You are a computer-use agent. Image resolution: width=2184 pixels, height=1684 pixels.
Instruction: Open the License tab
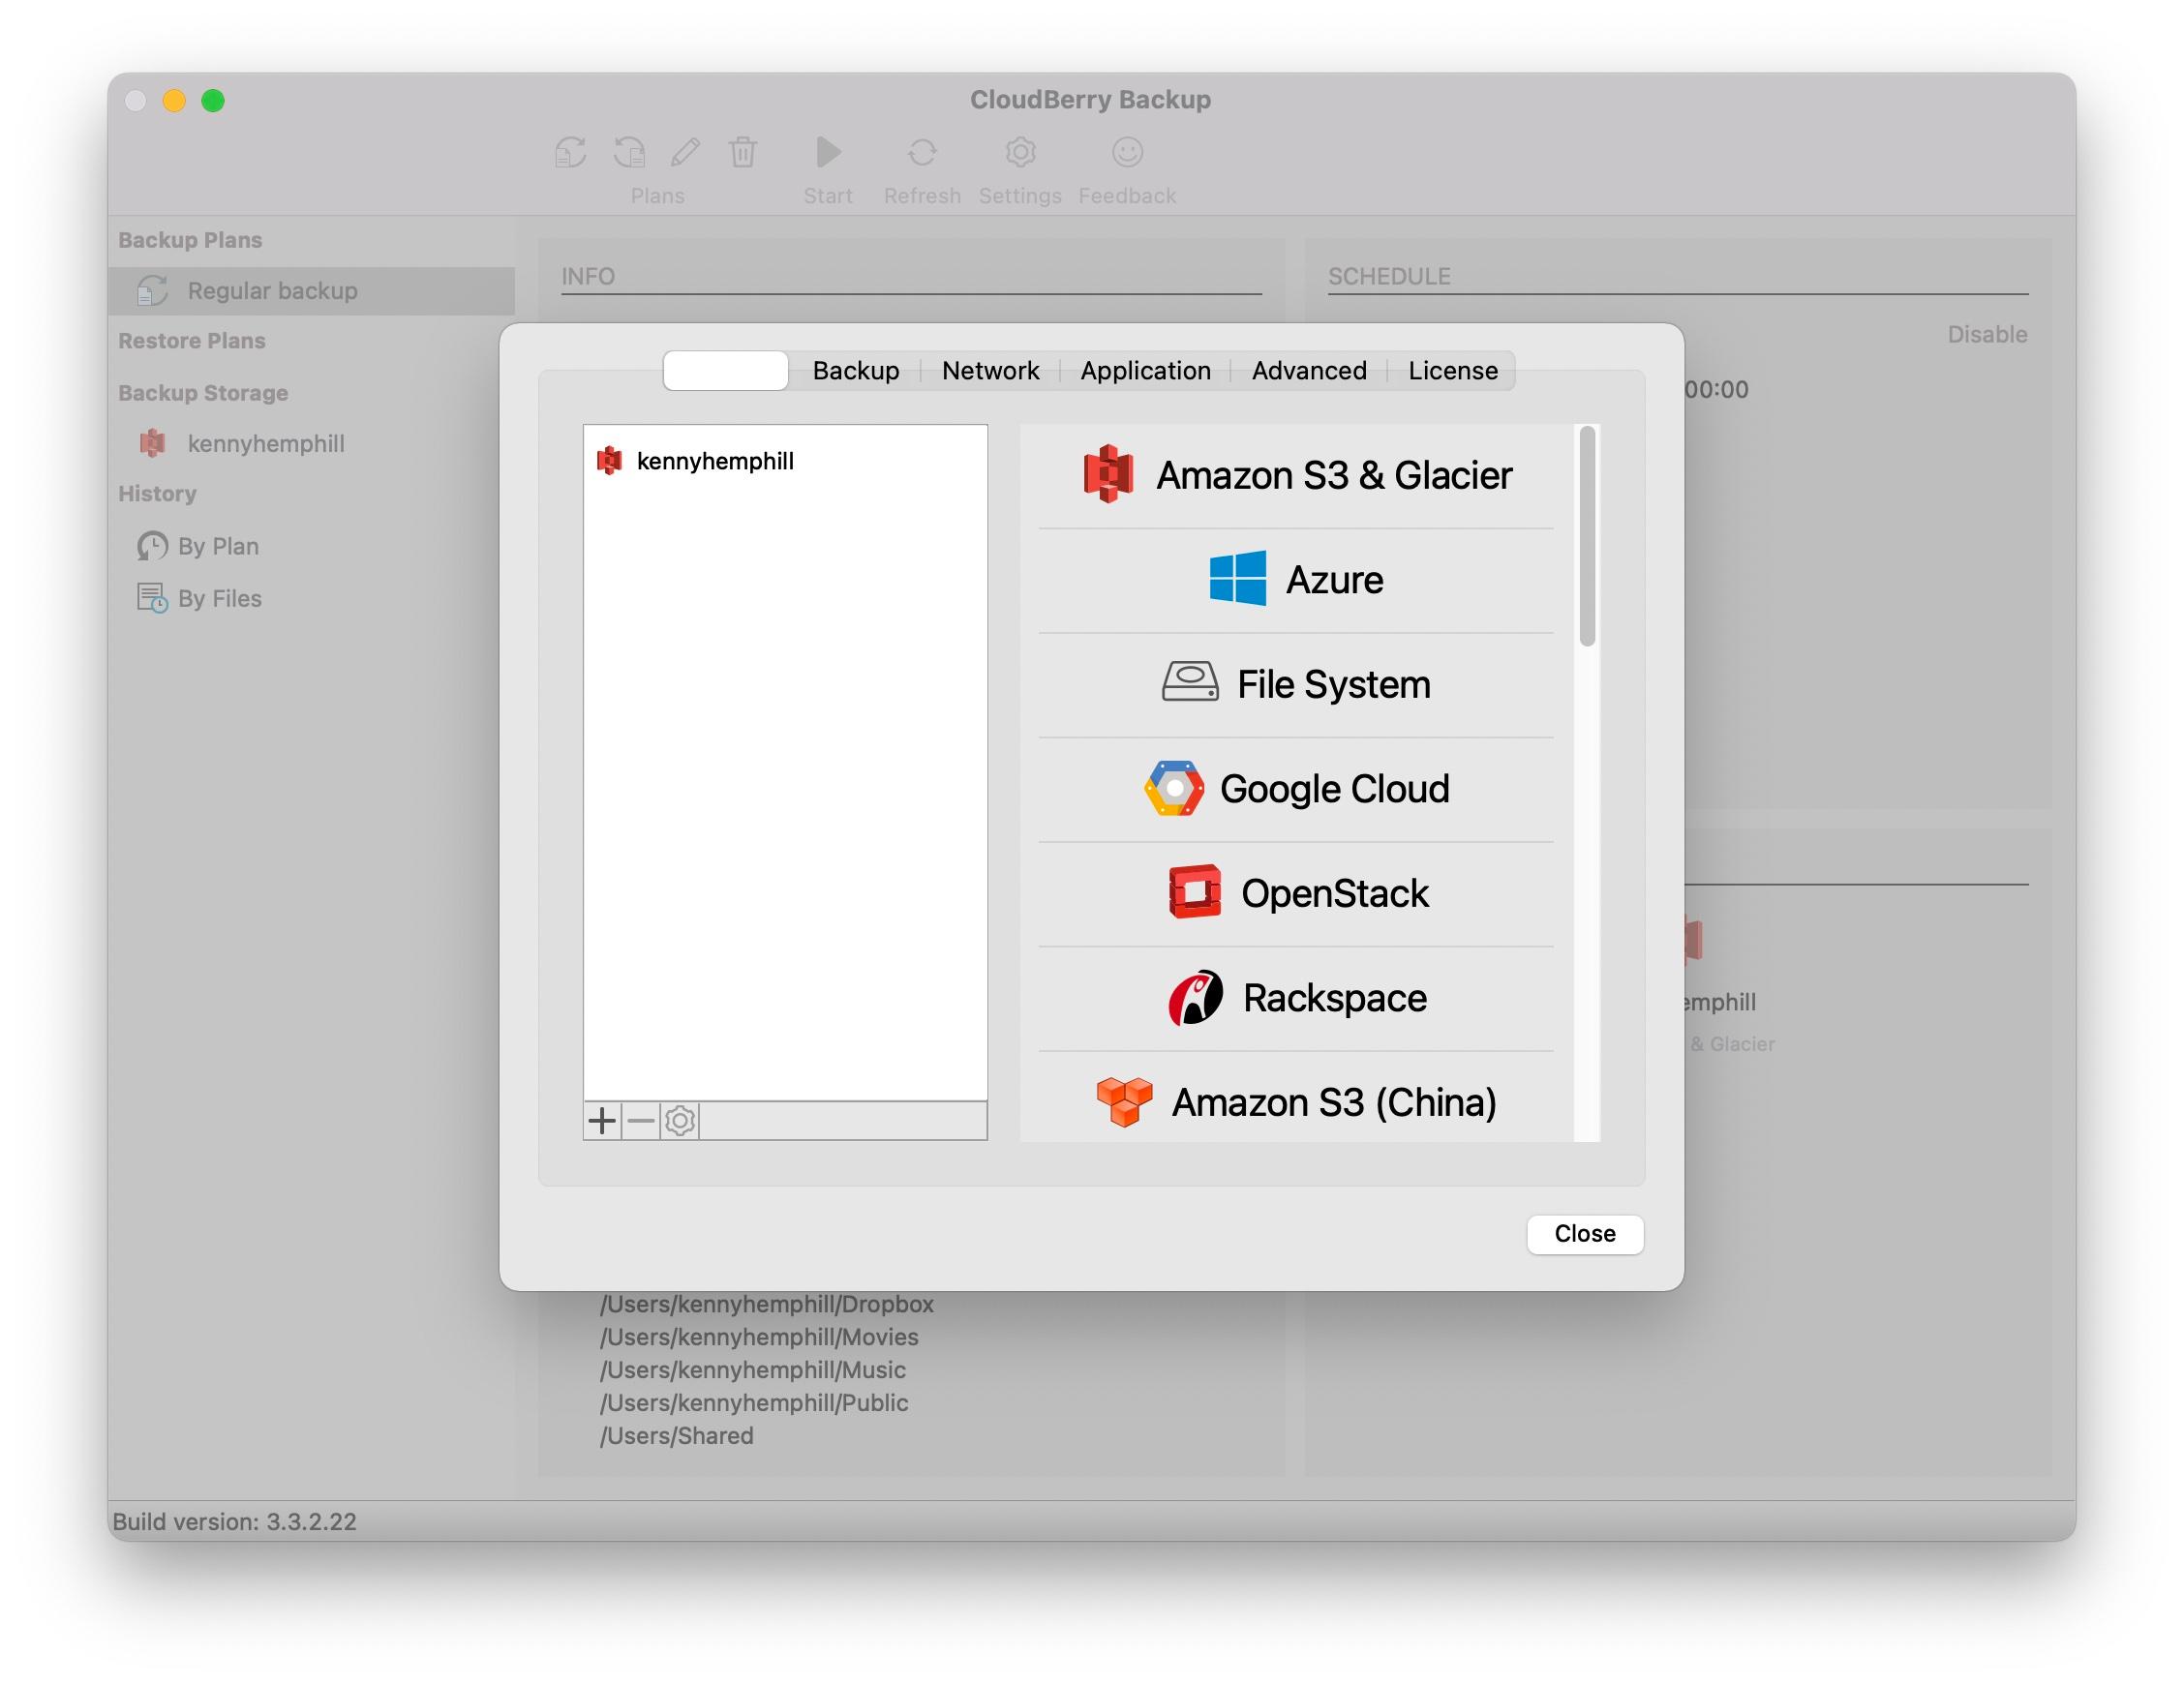1452,370
